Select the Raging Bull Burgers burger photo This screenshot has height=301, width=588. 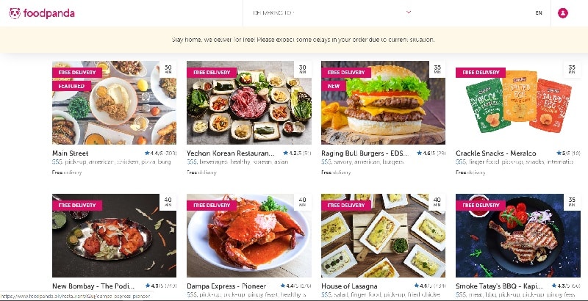383,103
